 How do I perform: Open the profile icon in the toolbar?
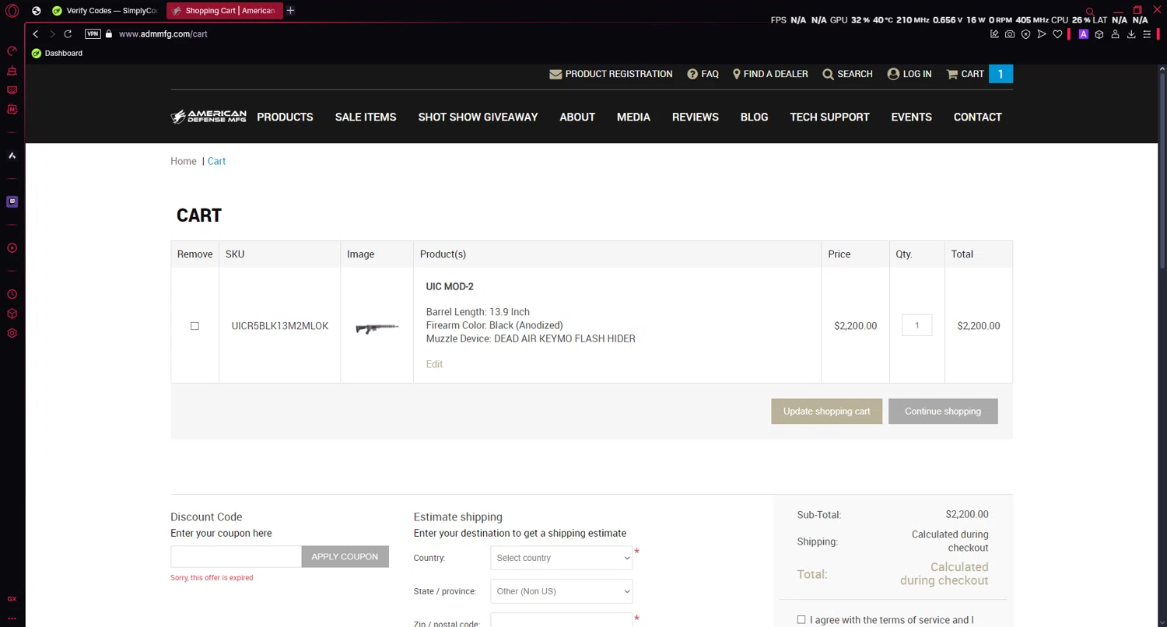pyautogui.click(x=1115, y=34)
